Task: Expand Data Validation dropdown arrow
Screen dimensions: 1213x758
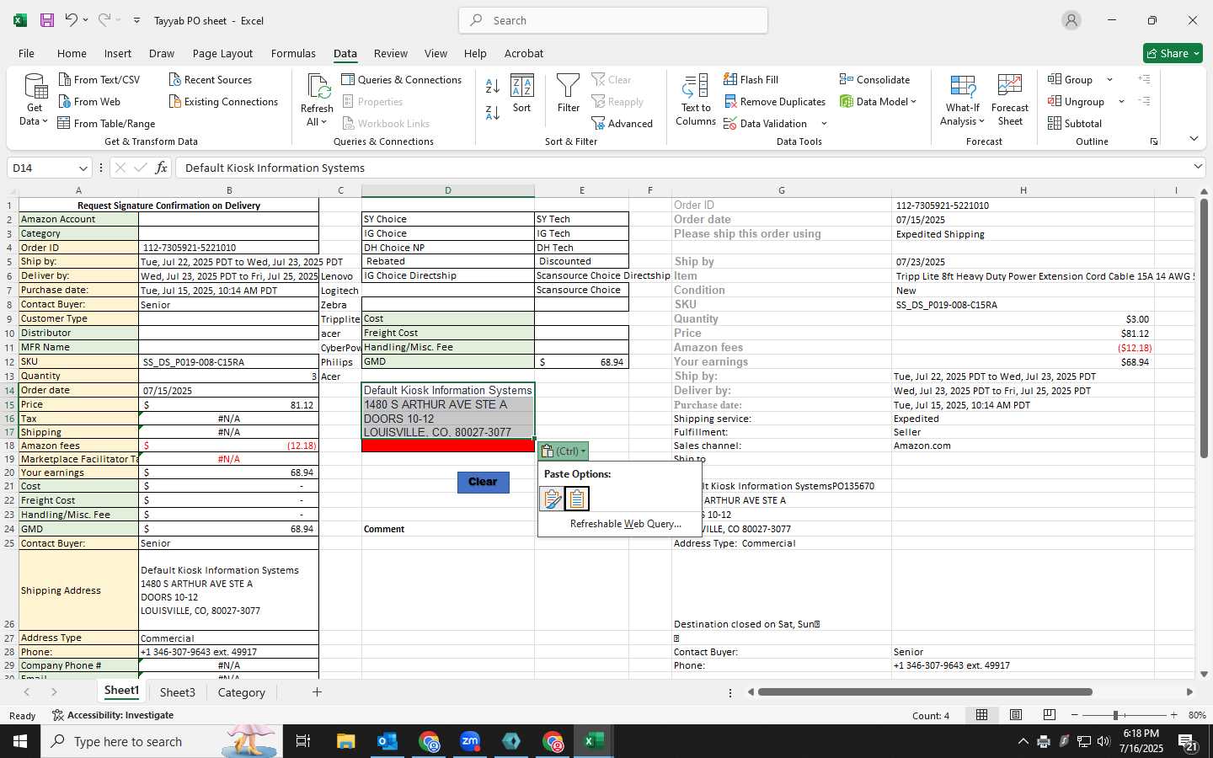Action: (824, 124)
